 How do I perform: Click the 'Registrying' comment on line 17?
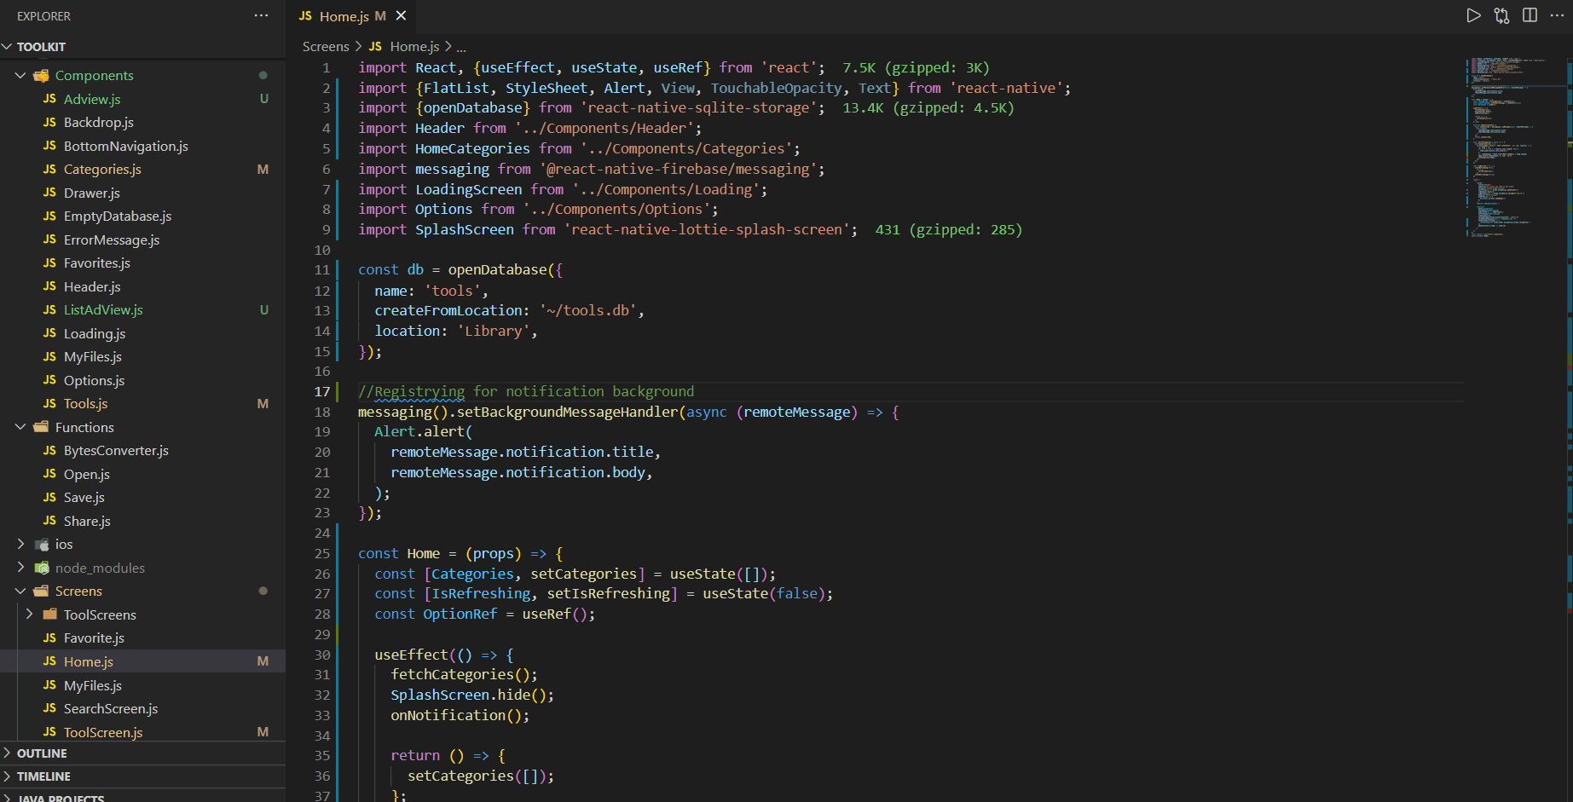(419, 391)
